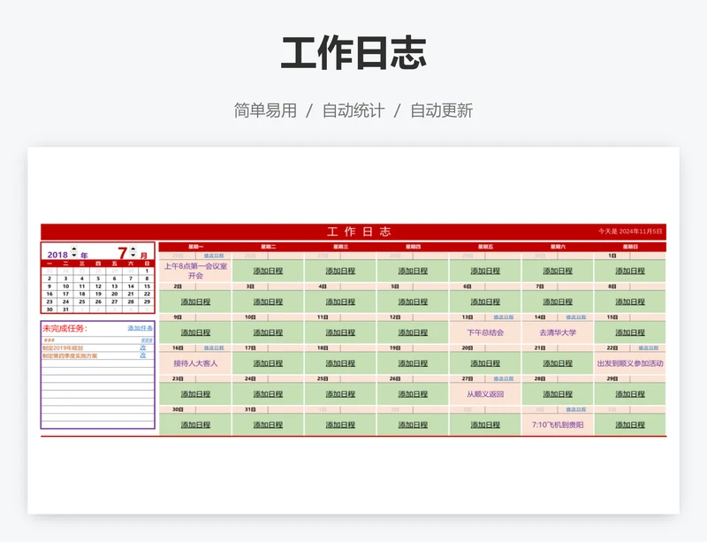Image resolution: width=707 pixels, height=542 pixels.
Task: Click the large month number 7
Action: (122, 253)
